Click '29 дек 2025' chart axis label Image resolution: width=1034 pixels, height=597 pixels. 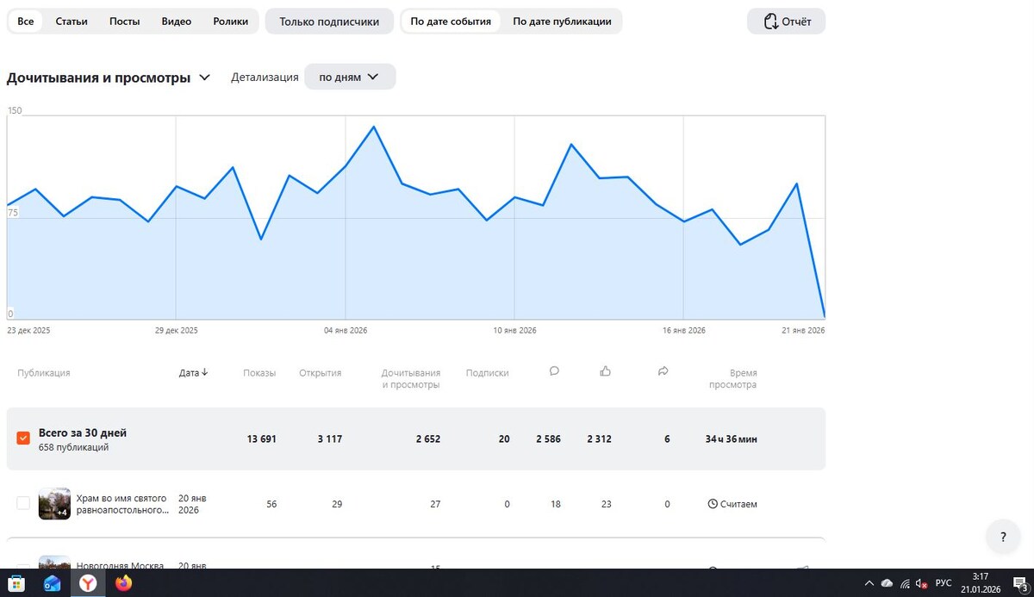tap(176, 331)
